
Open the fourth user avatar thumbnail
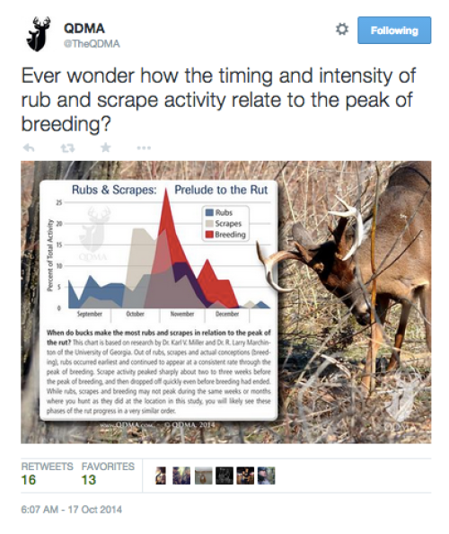click(x=224, y=476)
